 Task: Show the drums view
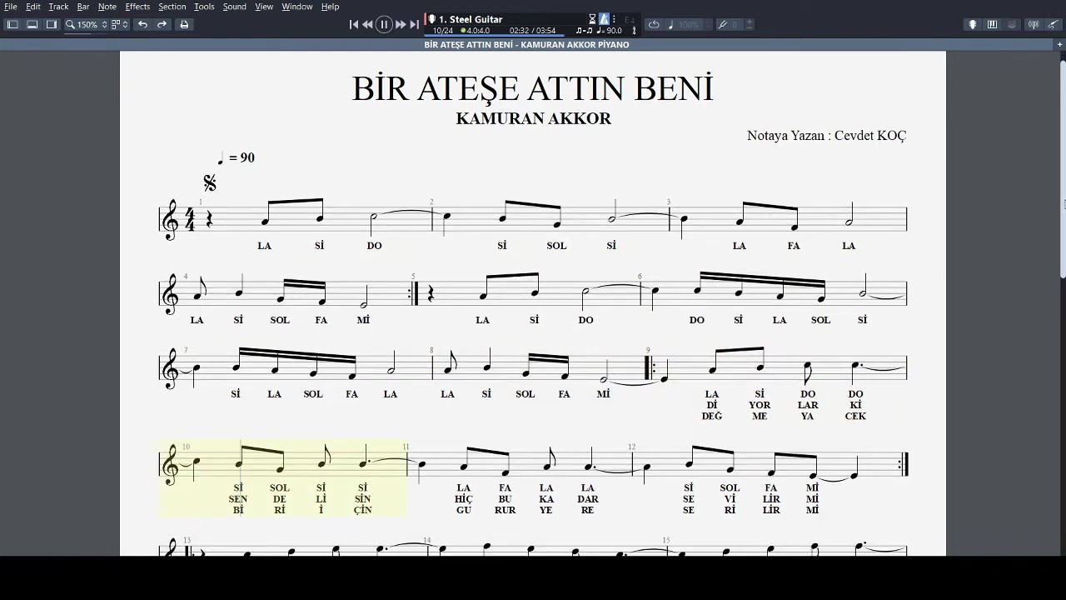tap(1012, 24)
